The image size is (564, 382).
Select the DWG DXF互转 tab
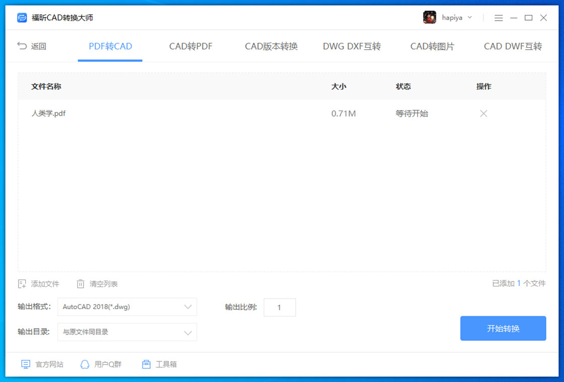(x=352, y=46)
